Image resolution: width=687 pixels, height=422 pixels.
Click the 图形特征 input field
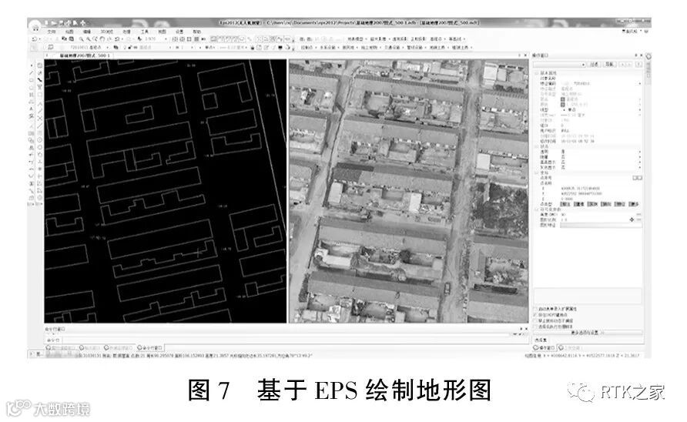pyautogui.click(x=601, y=225)
